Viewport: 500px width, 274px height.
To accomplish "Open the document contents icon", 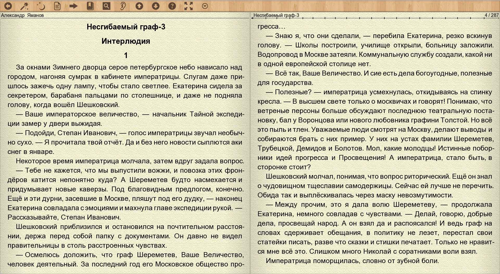I will point(57,6).
